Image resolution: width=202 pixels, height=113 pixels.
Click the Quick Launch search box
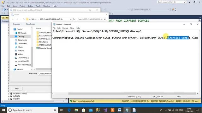172,2
